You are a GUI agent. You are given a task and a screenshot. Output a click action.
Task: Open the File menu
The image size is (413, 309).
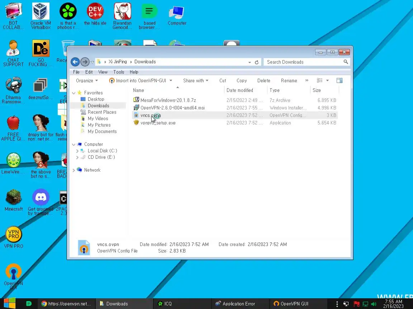pos(76,72)
